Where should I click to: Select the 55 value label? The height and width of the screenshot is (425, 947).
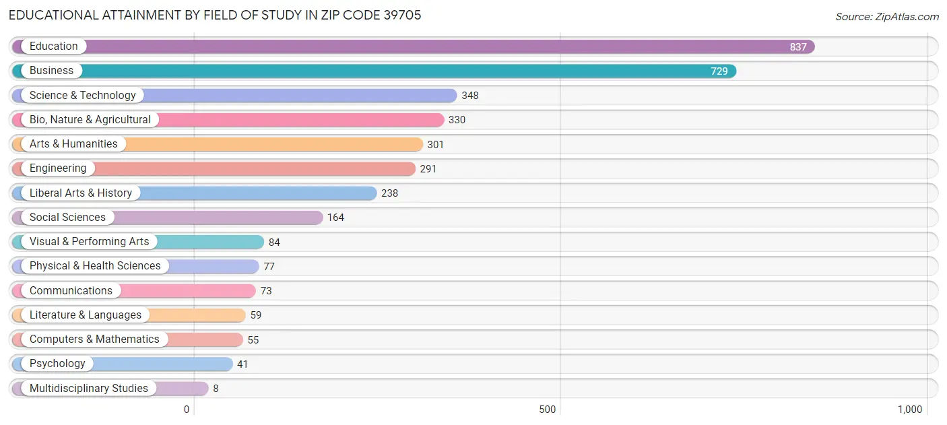point(253,340)
